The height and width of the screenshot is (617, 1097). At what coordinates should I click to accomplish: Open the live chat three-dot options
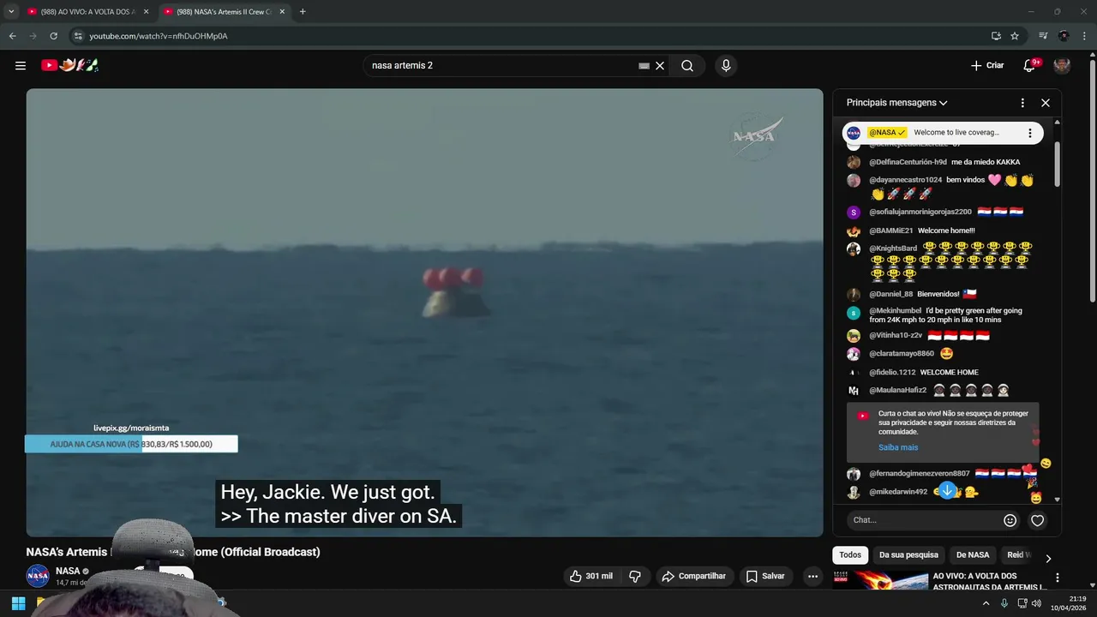[x=1022, y=103]
